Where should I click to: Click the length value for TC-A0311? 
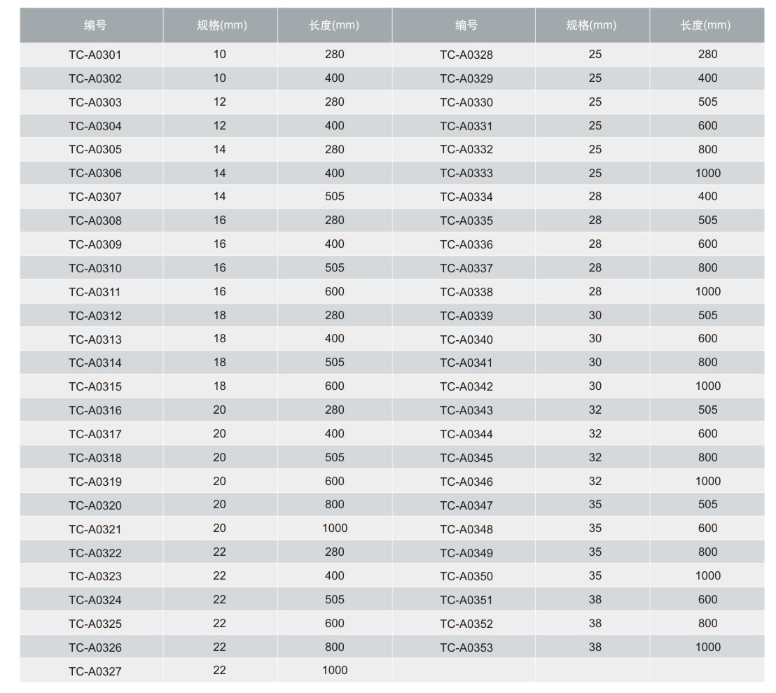pyautogui.click(x=335, y=291)
